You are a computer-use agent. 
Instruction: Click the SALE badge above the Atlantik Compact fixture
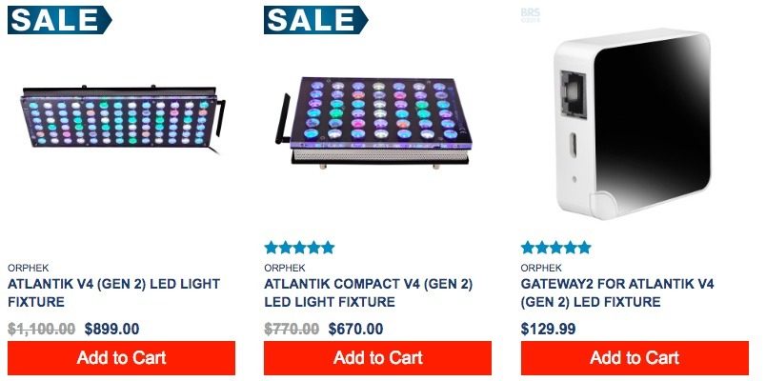(316, 20)
